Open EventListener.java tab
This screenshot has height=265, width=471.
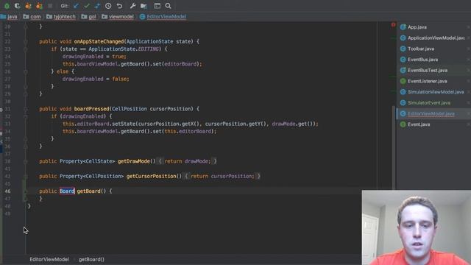click(x=427, y=81)
